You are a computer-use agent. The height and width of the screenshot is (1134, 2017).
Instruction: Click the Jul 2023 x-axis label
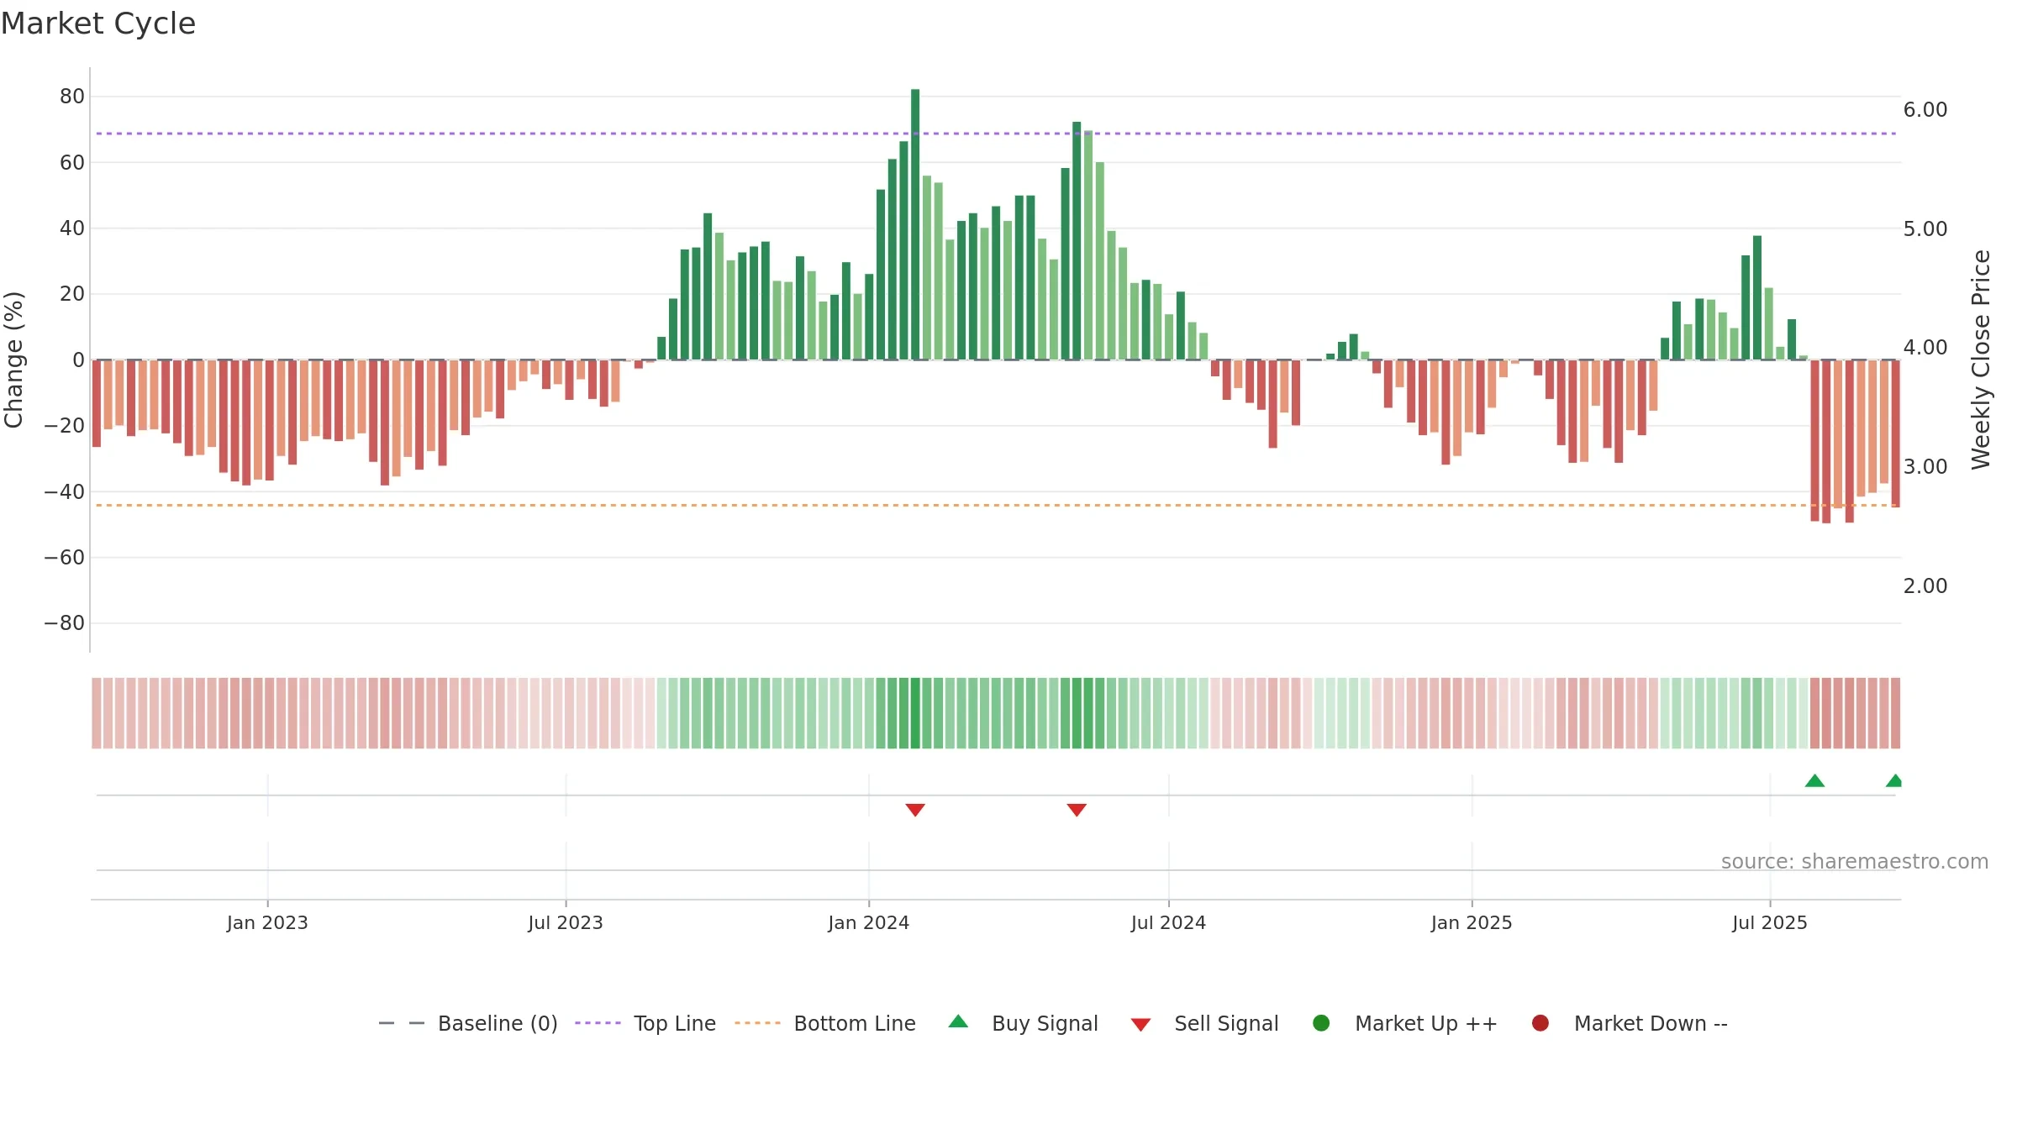point(566,922)
